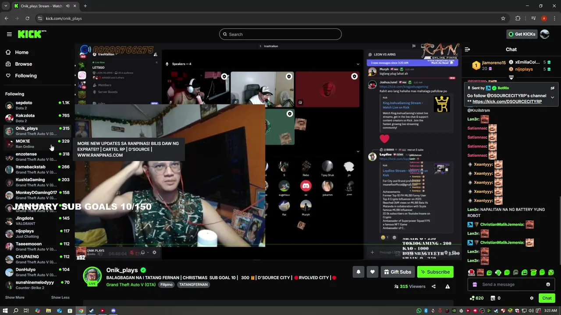Open the emoji picker in chat
The width and height of the screenshot is (561, 315).
pyautogui.click(x=548, y=284)
